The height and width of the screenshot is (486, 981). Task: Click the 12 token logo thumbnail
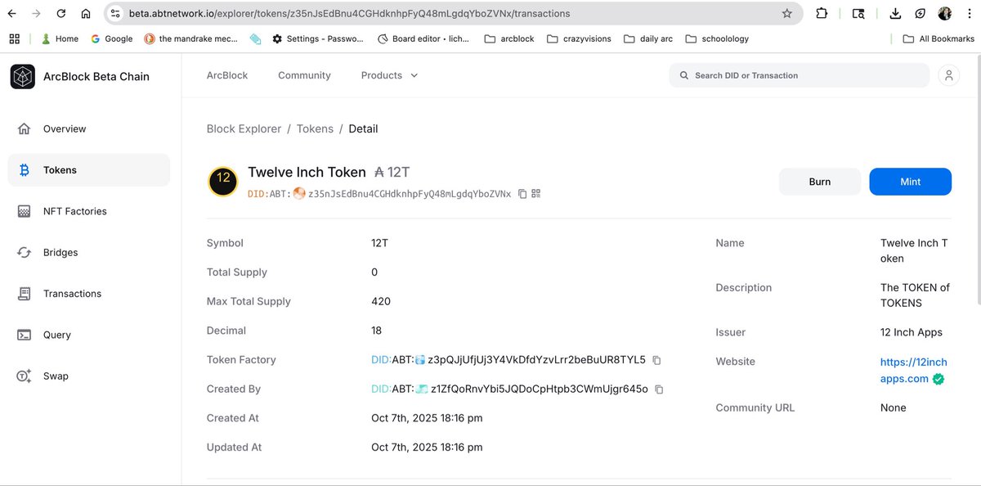tap(223, 182)
